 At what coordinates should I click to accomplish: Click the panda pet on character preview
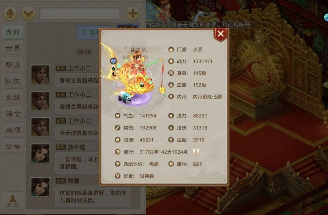(125, 97)
